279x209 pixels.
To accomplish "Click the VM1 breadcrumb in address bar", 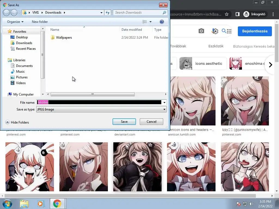I will 35,13.
